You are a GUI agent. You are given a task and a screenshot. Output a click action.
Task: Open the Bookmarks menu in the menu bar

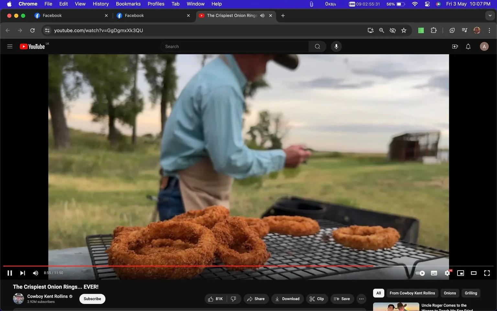128,4
